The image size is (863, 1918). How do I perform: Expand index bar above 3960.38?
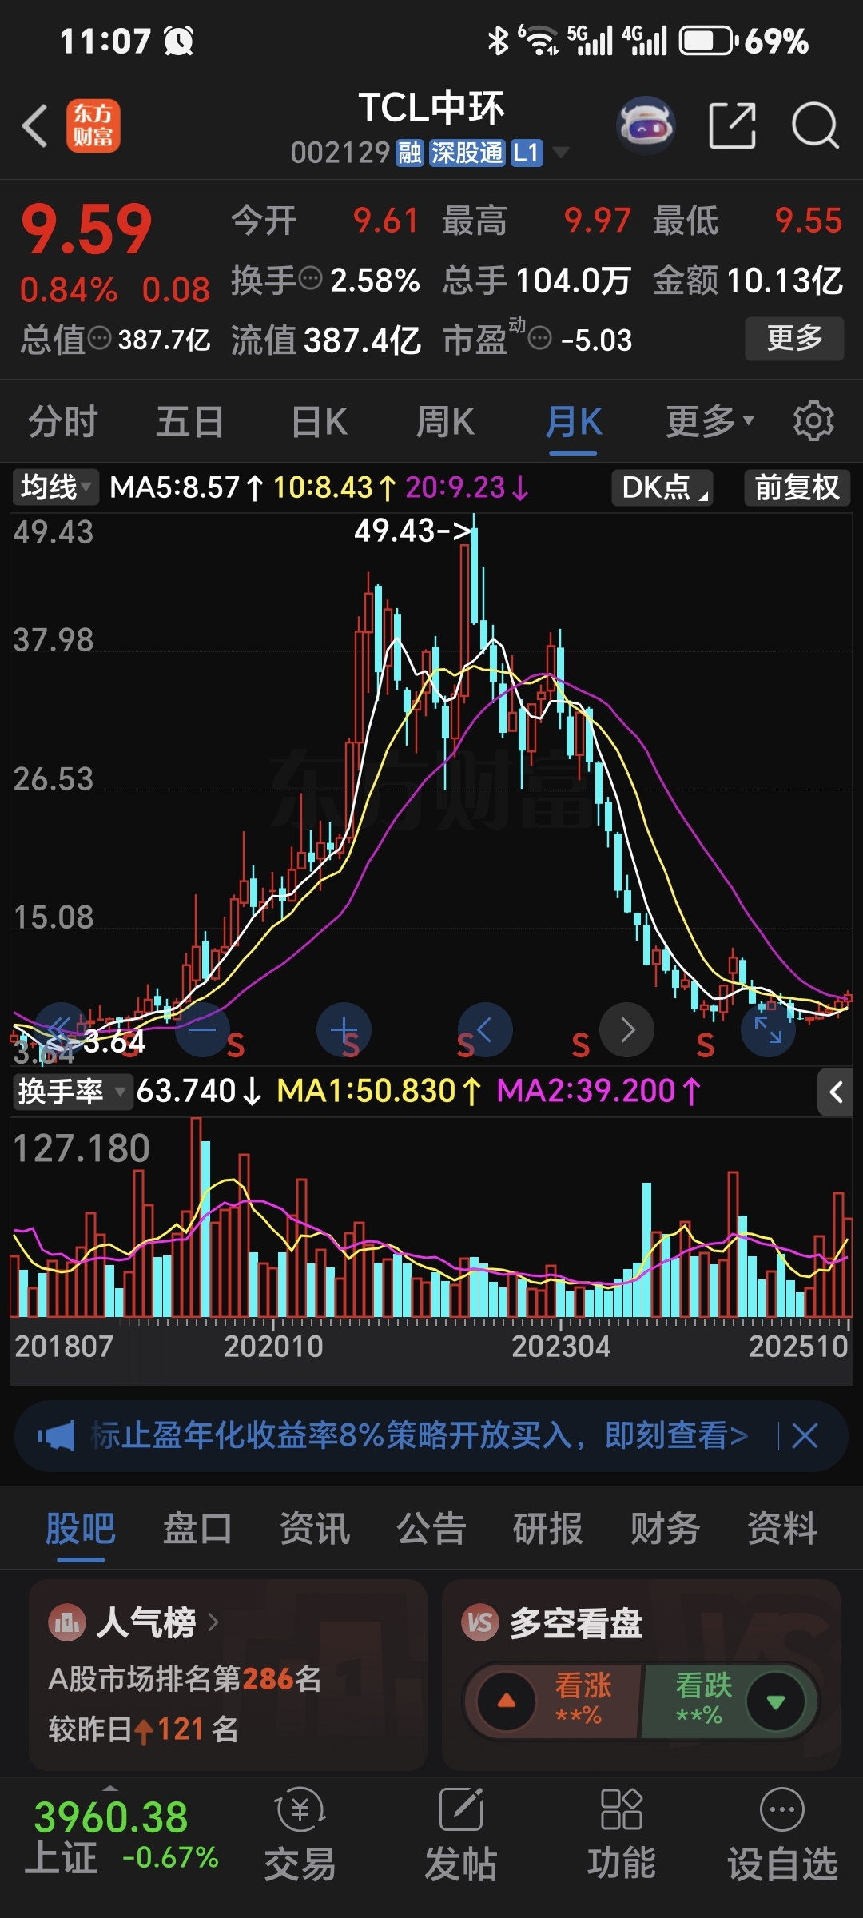point(111,1786)
